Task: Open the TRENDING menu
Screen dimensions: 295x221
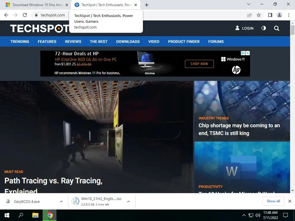Action: [x=20, y=41]
